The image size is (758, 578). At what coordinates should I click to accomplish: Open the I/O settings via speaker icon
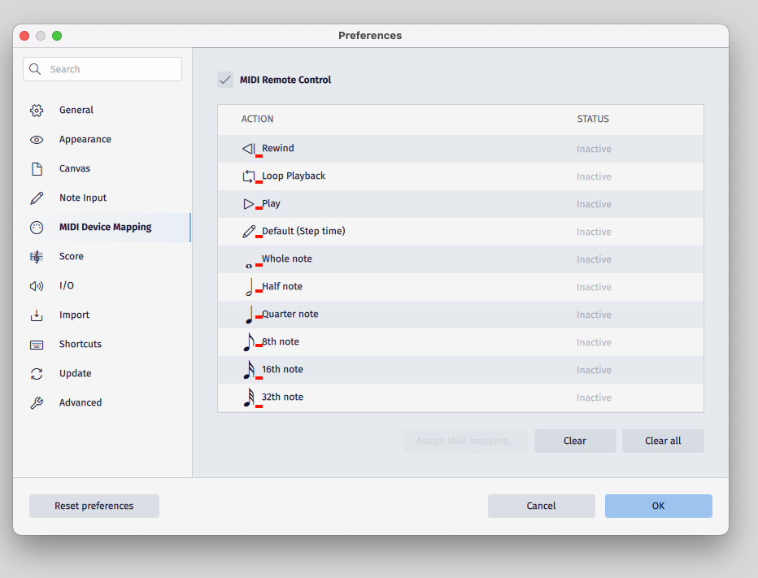click(x=37, y=285)
